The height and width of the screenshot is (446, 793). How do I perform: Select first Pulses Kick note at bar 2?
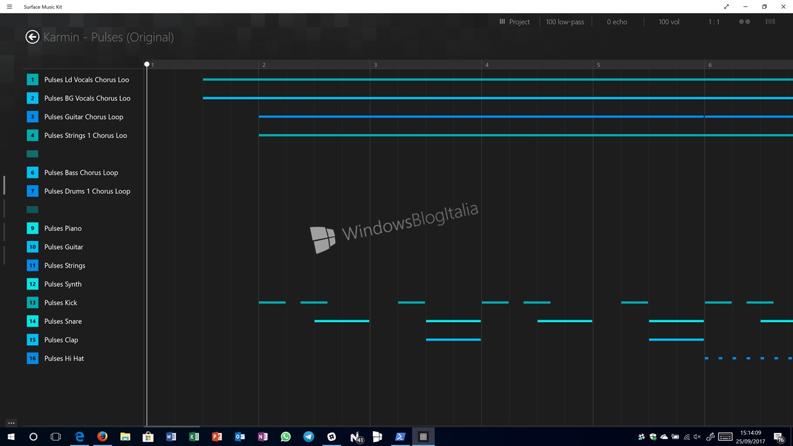coord(272,302)
